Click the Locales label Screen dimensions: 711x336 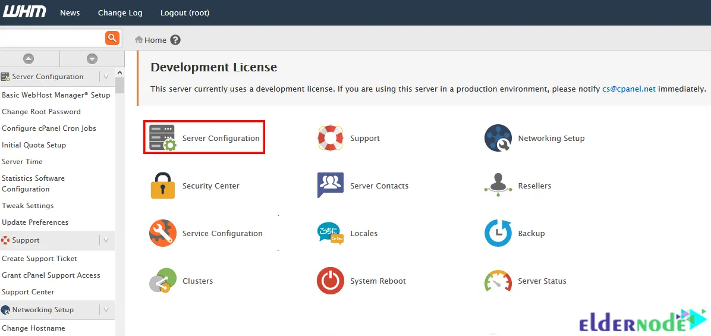click(364, 234)
